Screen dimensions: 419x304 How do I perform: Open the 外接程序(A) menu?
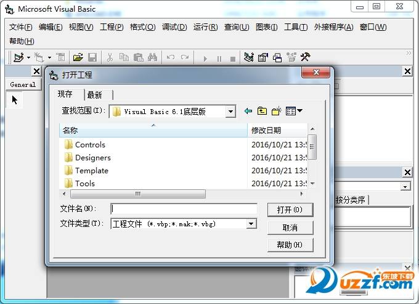[x=334, y=27]
